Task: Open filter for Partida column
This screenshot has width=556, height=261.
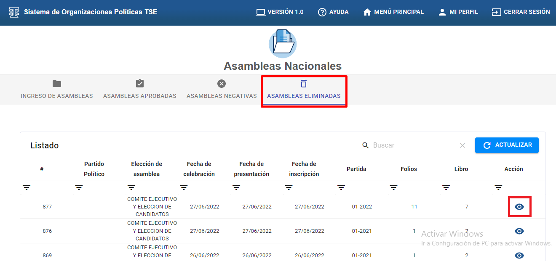Action: [341, 187]
